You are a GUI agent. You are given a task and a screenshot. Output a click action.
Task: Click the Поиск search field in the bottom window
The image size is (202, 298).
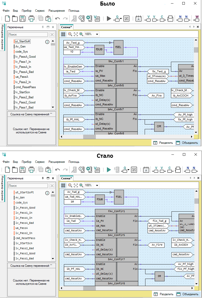[x=28, y=186]
